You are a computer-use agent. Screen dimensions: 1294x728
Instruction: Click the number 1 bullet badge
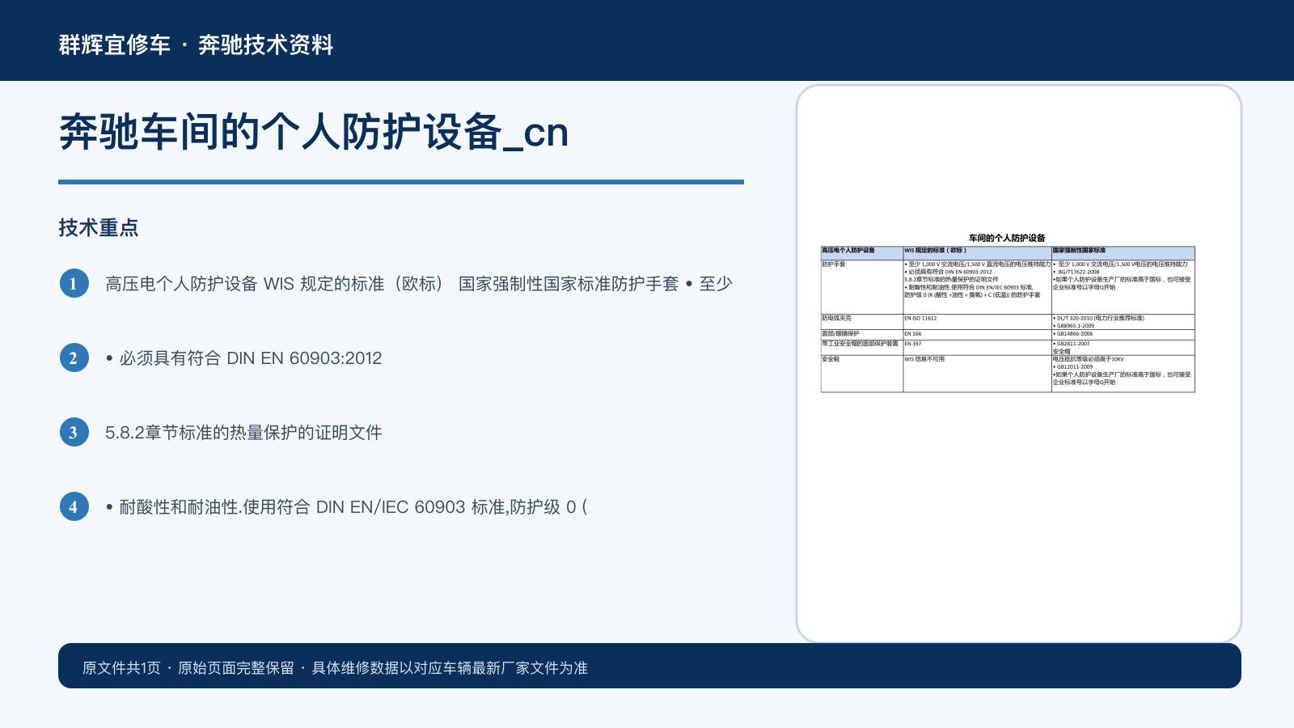click(x=74, y=283)
